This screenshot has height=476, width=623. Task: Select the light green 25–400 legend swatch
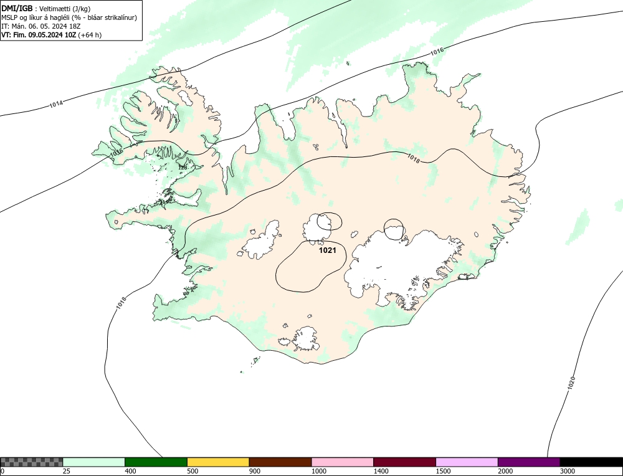click(x=94, y=462)
